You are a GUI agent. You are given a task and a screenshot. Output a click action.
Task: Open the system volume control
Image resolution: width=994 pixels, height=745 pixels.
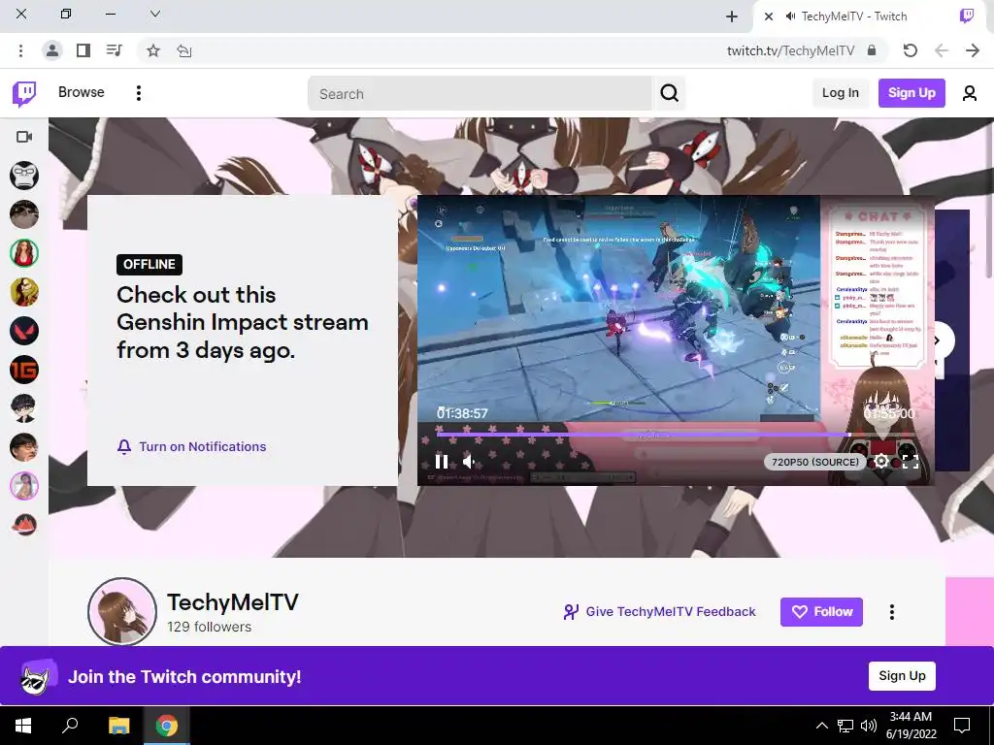pos(869,726)
